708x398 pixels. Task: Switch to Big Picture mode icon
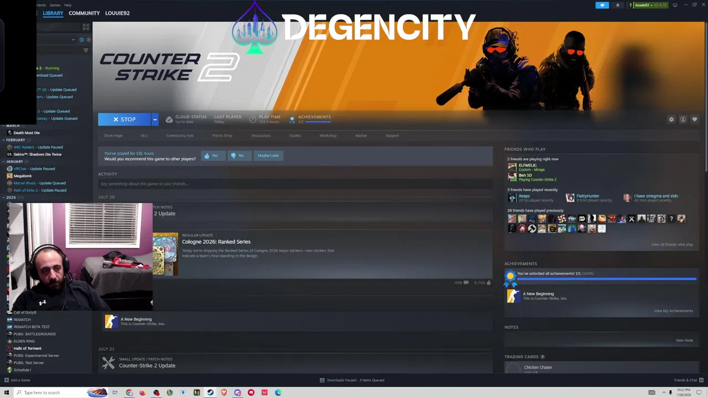pyautogui.click(x=675, y=5)
